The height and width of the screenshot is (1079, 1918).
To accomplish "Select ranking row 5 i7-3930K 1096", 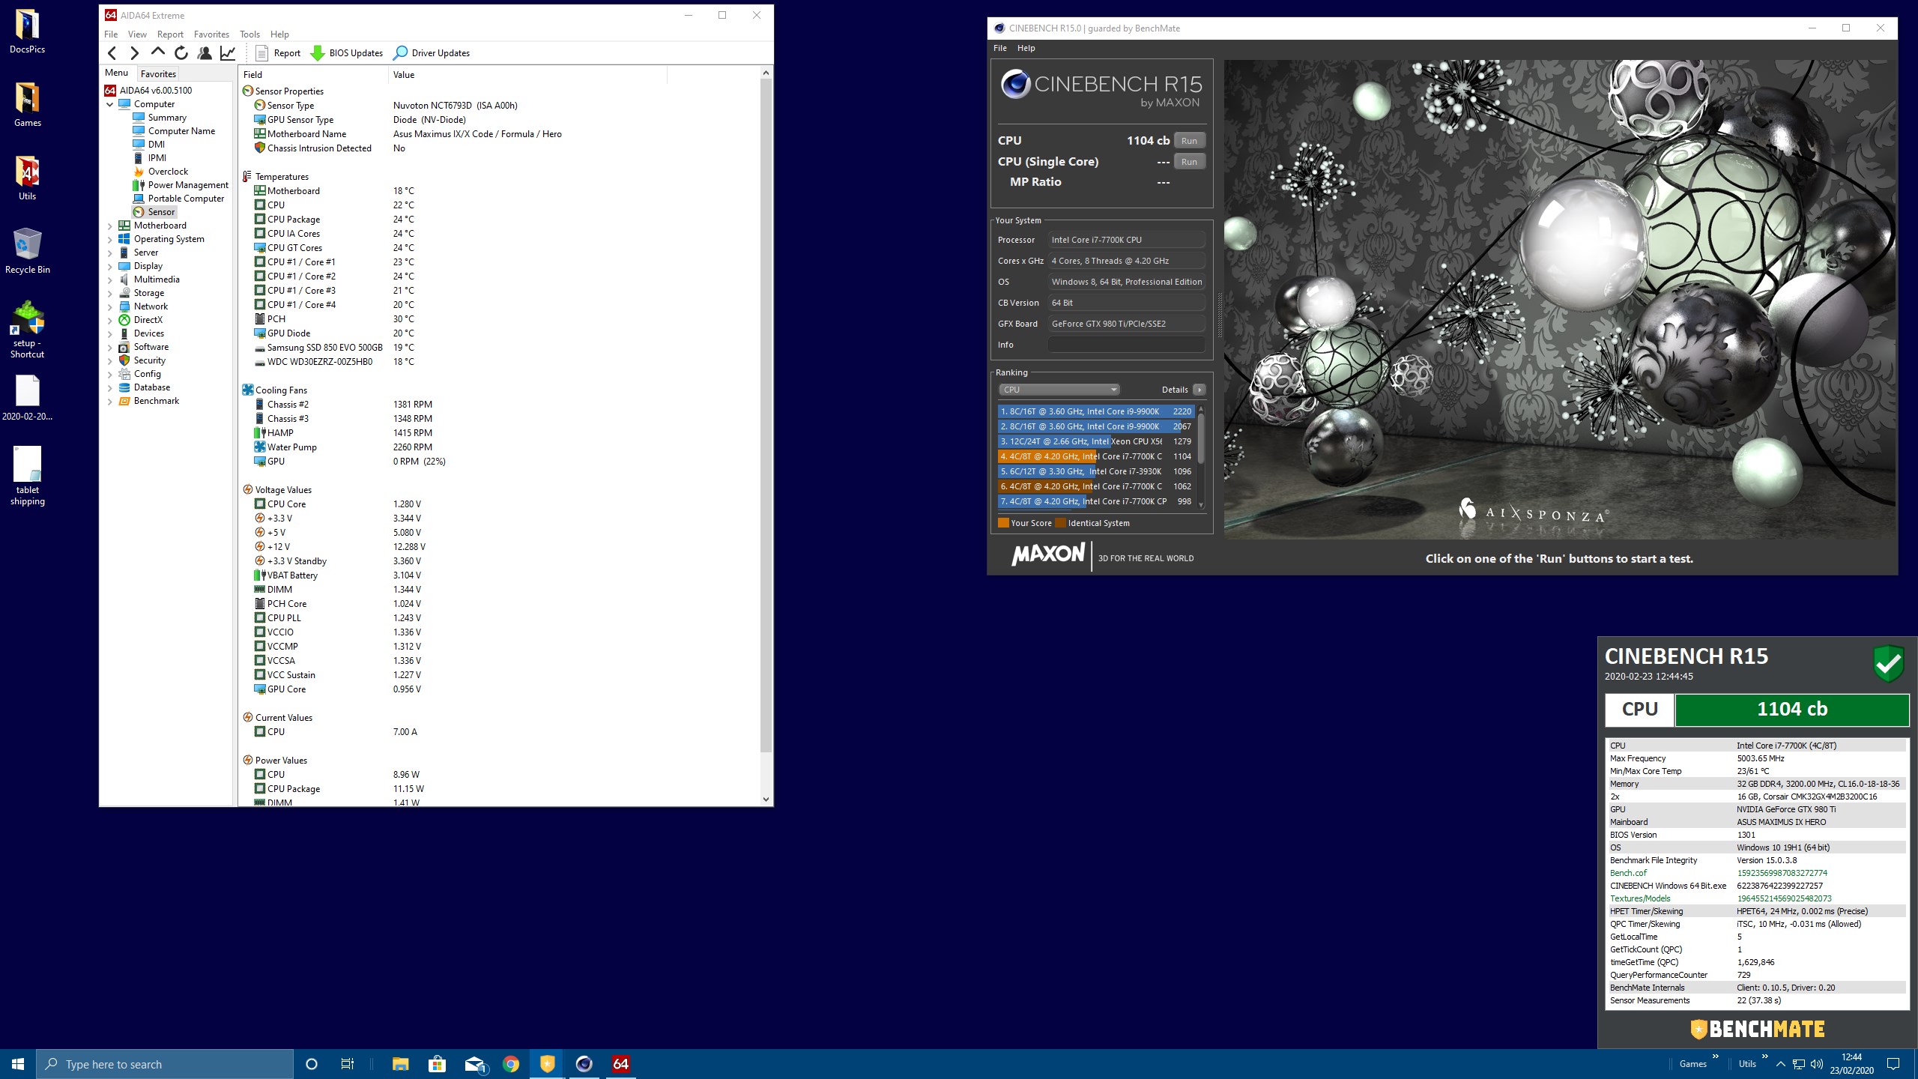I will point(1096,471).
